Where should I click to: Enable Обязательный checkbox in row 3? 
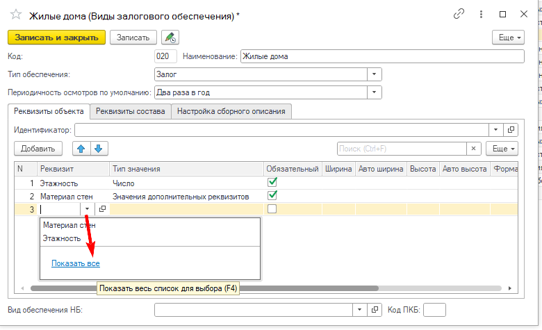(272, 208)
